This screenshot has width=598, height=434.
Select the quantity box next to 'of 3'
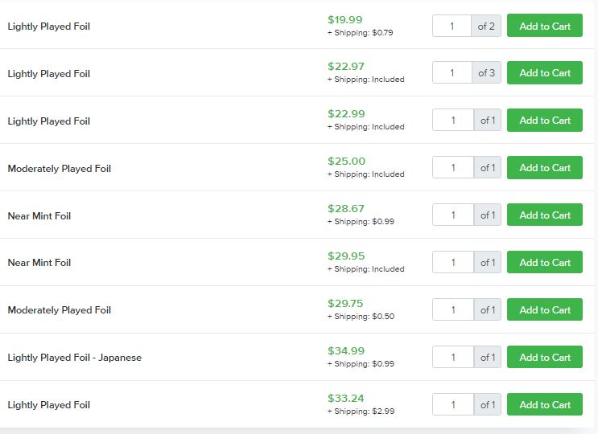[x=452, y=72]
